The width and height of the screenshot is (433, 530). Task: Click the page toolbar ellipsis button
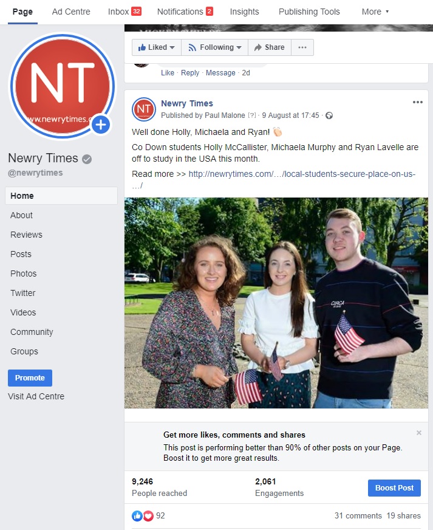click(302, 47)
